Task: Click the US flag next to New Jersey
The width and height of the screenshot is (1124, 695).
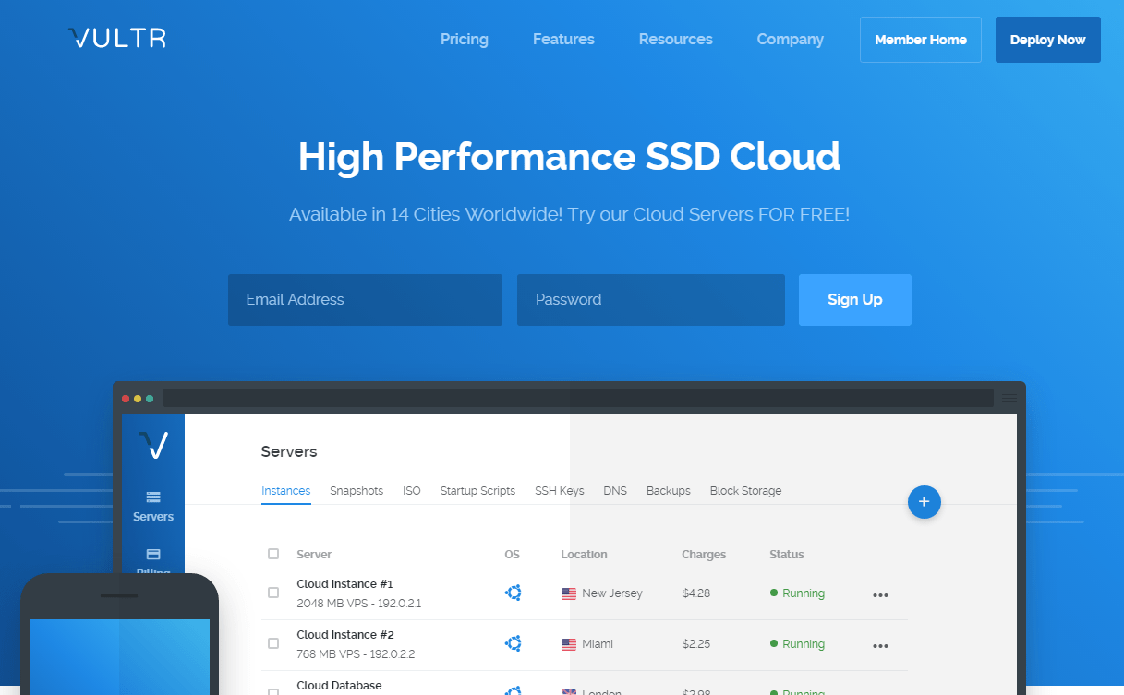Action: tap(569, 593)
